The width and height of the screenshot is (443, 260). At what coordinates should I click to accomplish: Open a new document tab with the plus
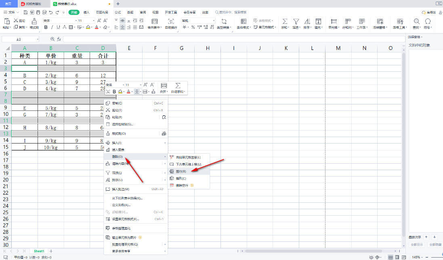[x=118, y=4]
